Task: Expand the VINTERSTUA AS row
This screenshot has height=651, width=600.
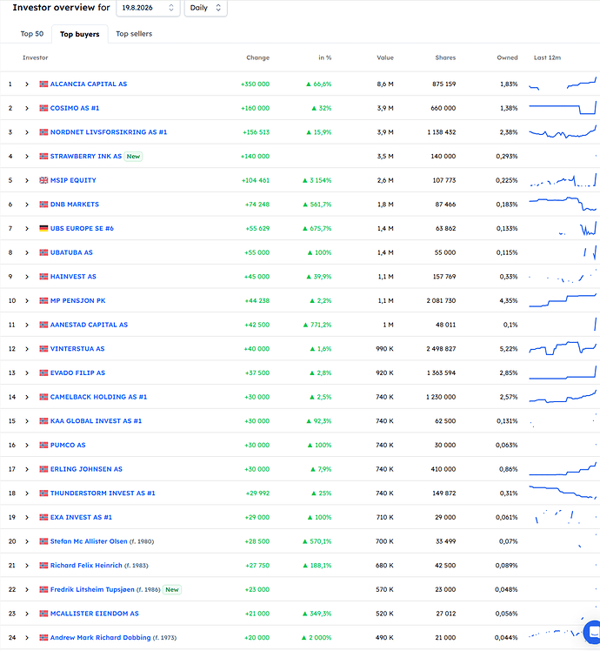Action: tap(27, 349)
